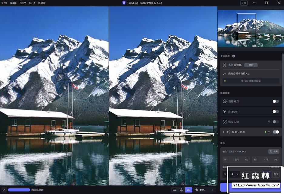Disable the 提高分辨率 toggle

pos(276,132)
